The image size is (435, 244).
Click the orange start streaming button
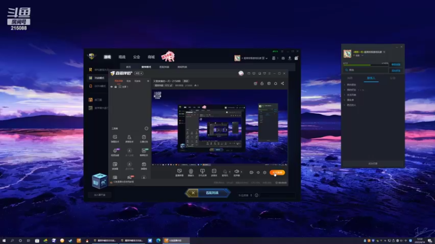[x=277, y=172]
